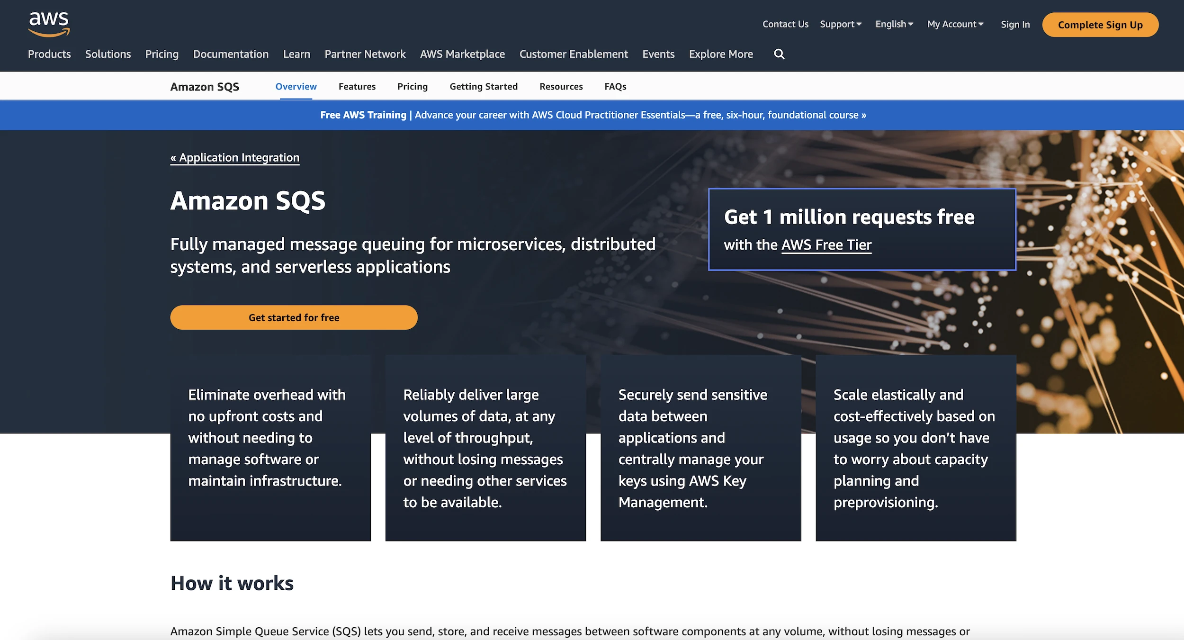Open the Learn menu
The image size is (1184, 640).
click(296, 54)
